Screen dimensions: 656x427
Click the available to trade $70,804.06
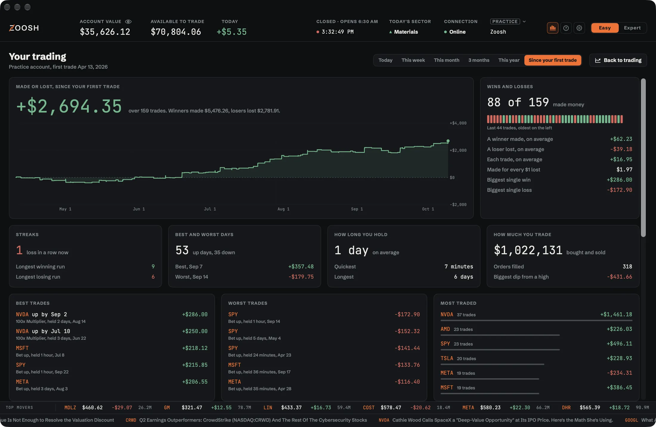pyautogui.click(x=176, y=32)
